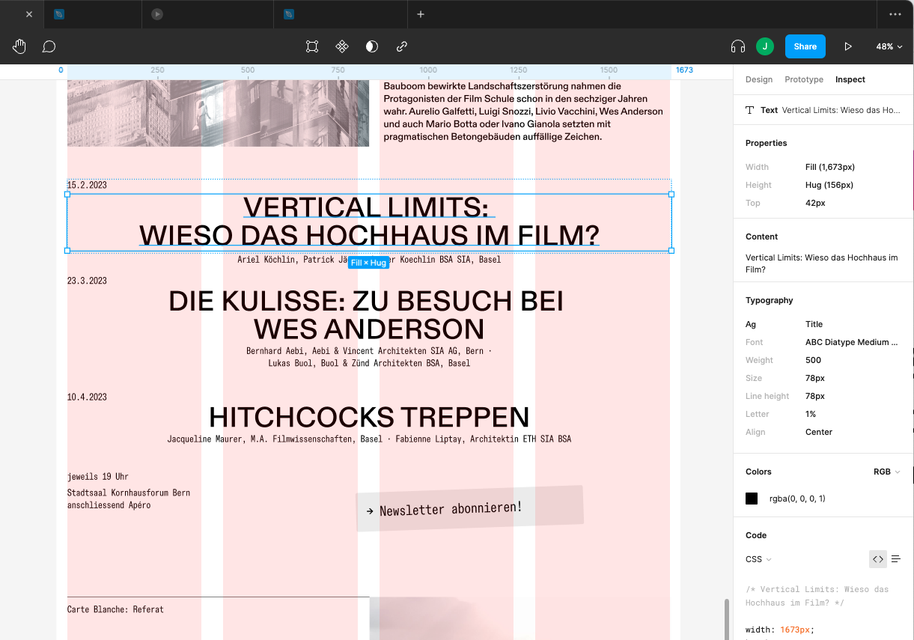Click the Edit Object icon in toolbar
Image resolution: width=914 pixels, height=640 pixels.
(312, 46)
